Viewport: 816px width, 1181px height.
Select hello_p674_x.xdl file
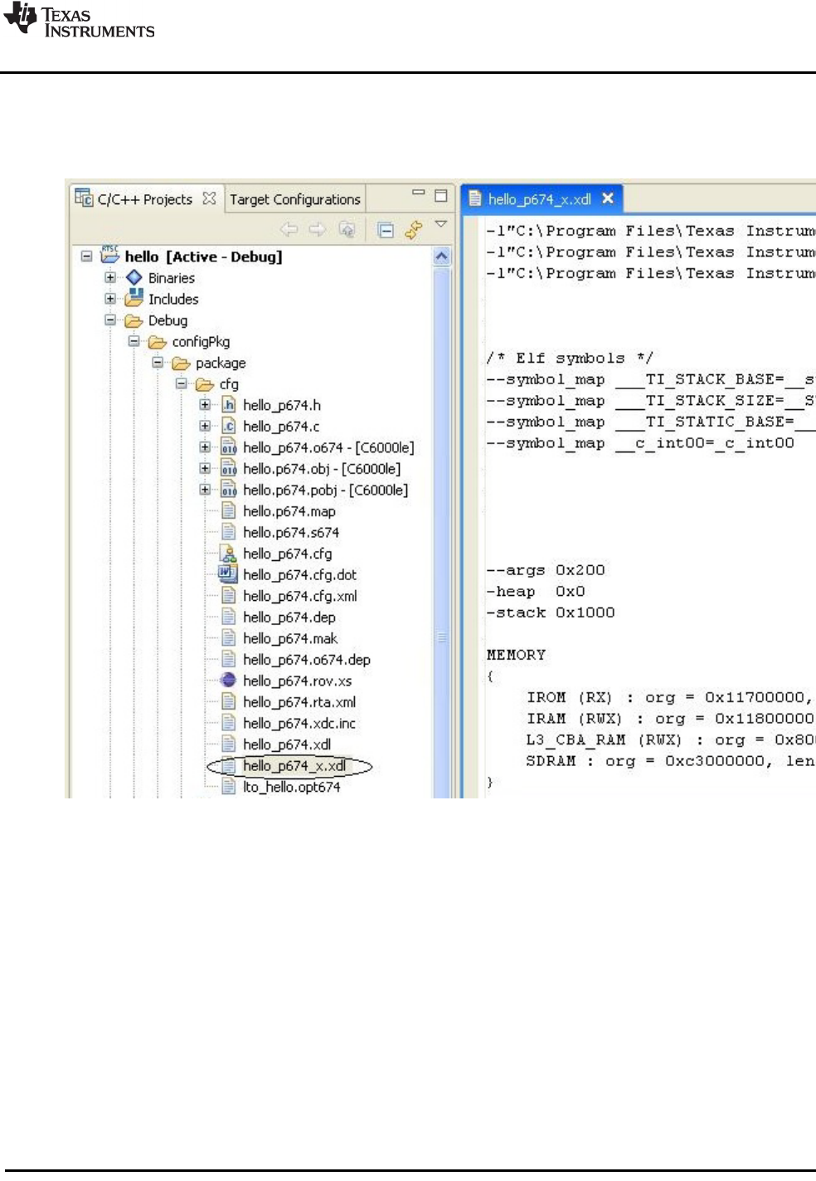coord(294,766)
